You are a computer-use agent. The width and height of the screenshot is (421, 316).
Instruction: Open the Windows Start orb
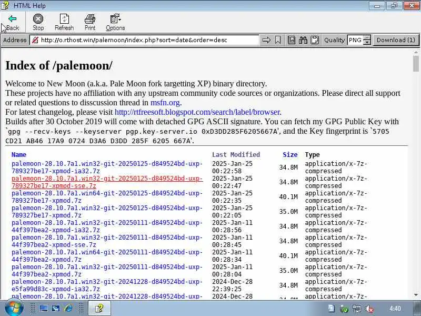point(14,309)
